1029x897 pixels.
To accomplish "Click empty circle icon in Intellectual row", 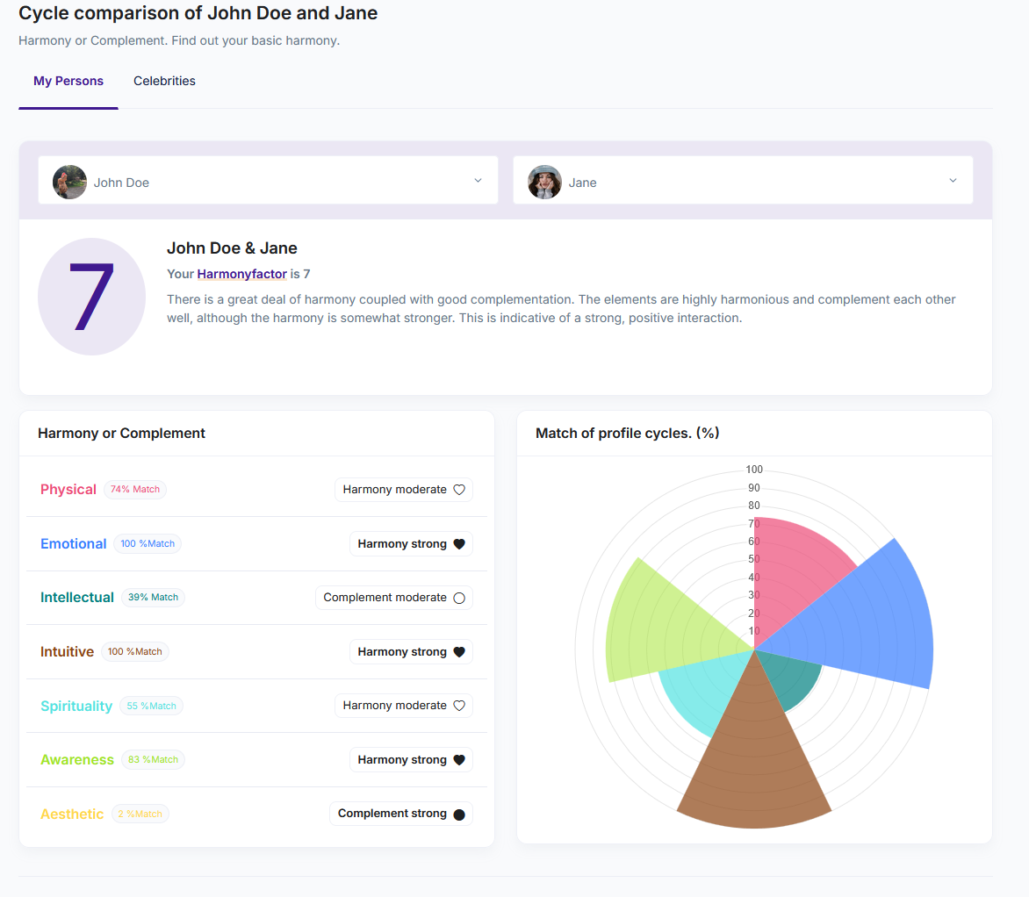I will (459, 598).
